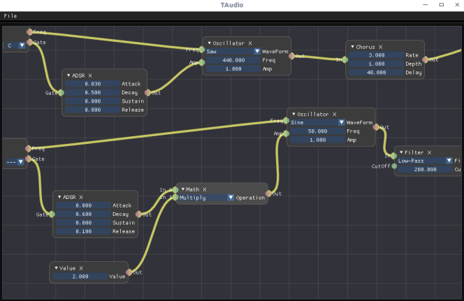Click the Value node Out pin
464x301 pixels.
pos(129,272)
